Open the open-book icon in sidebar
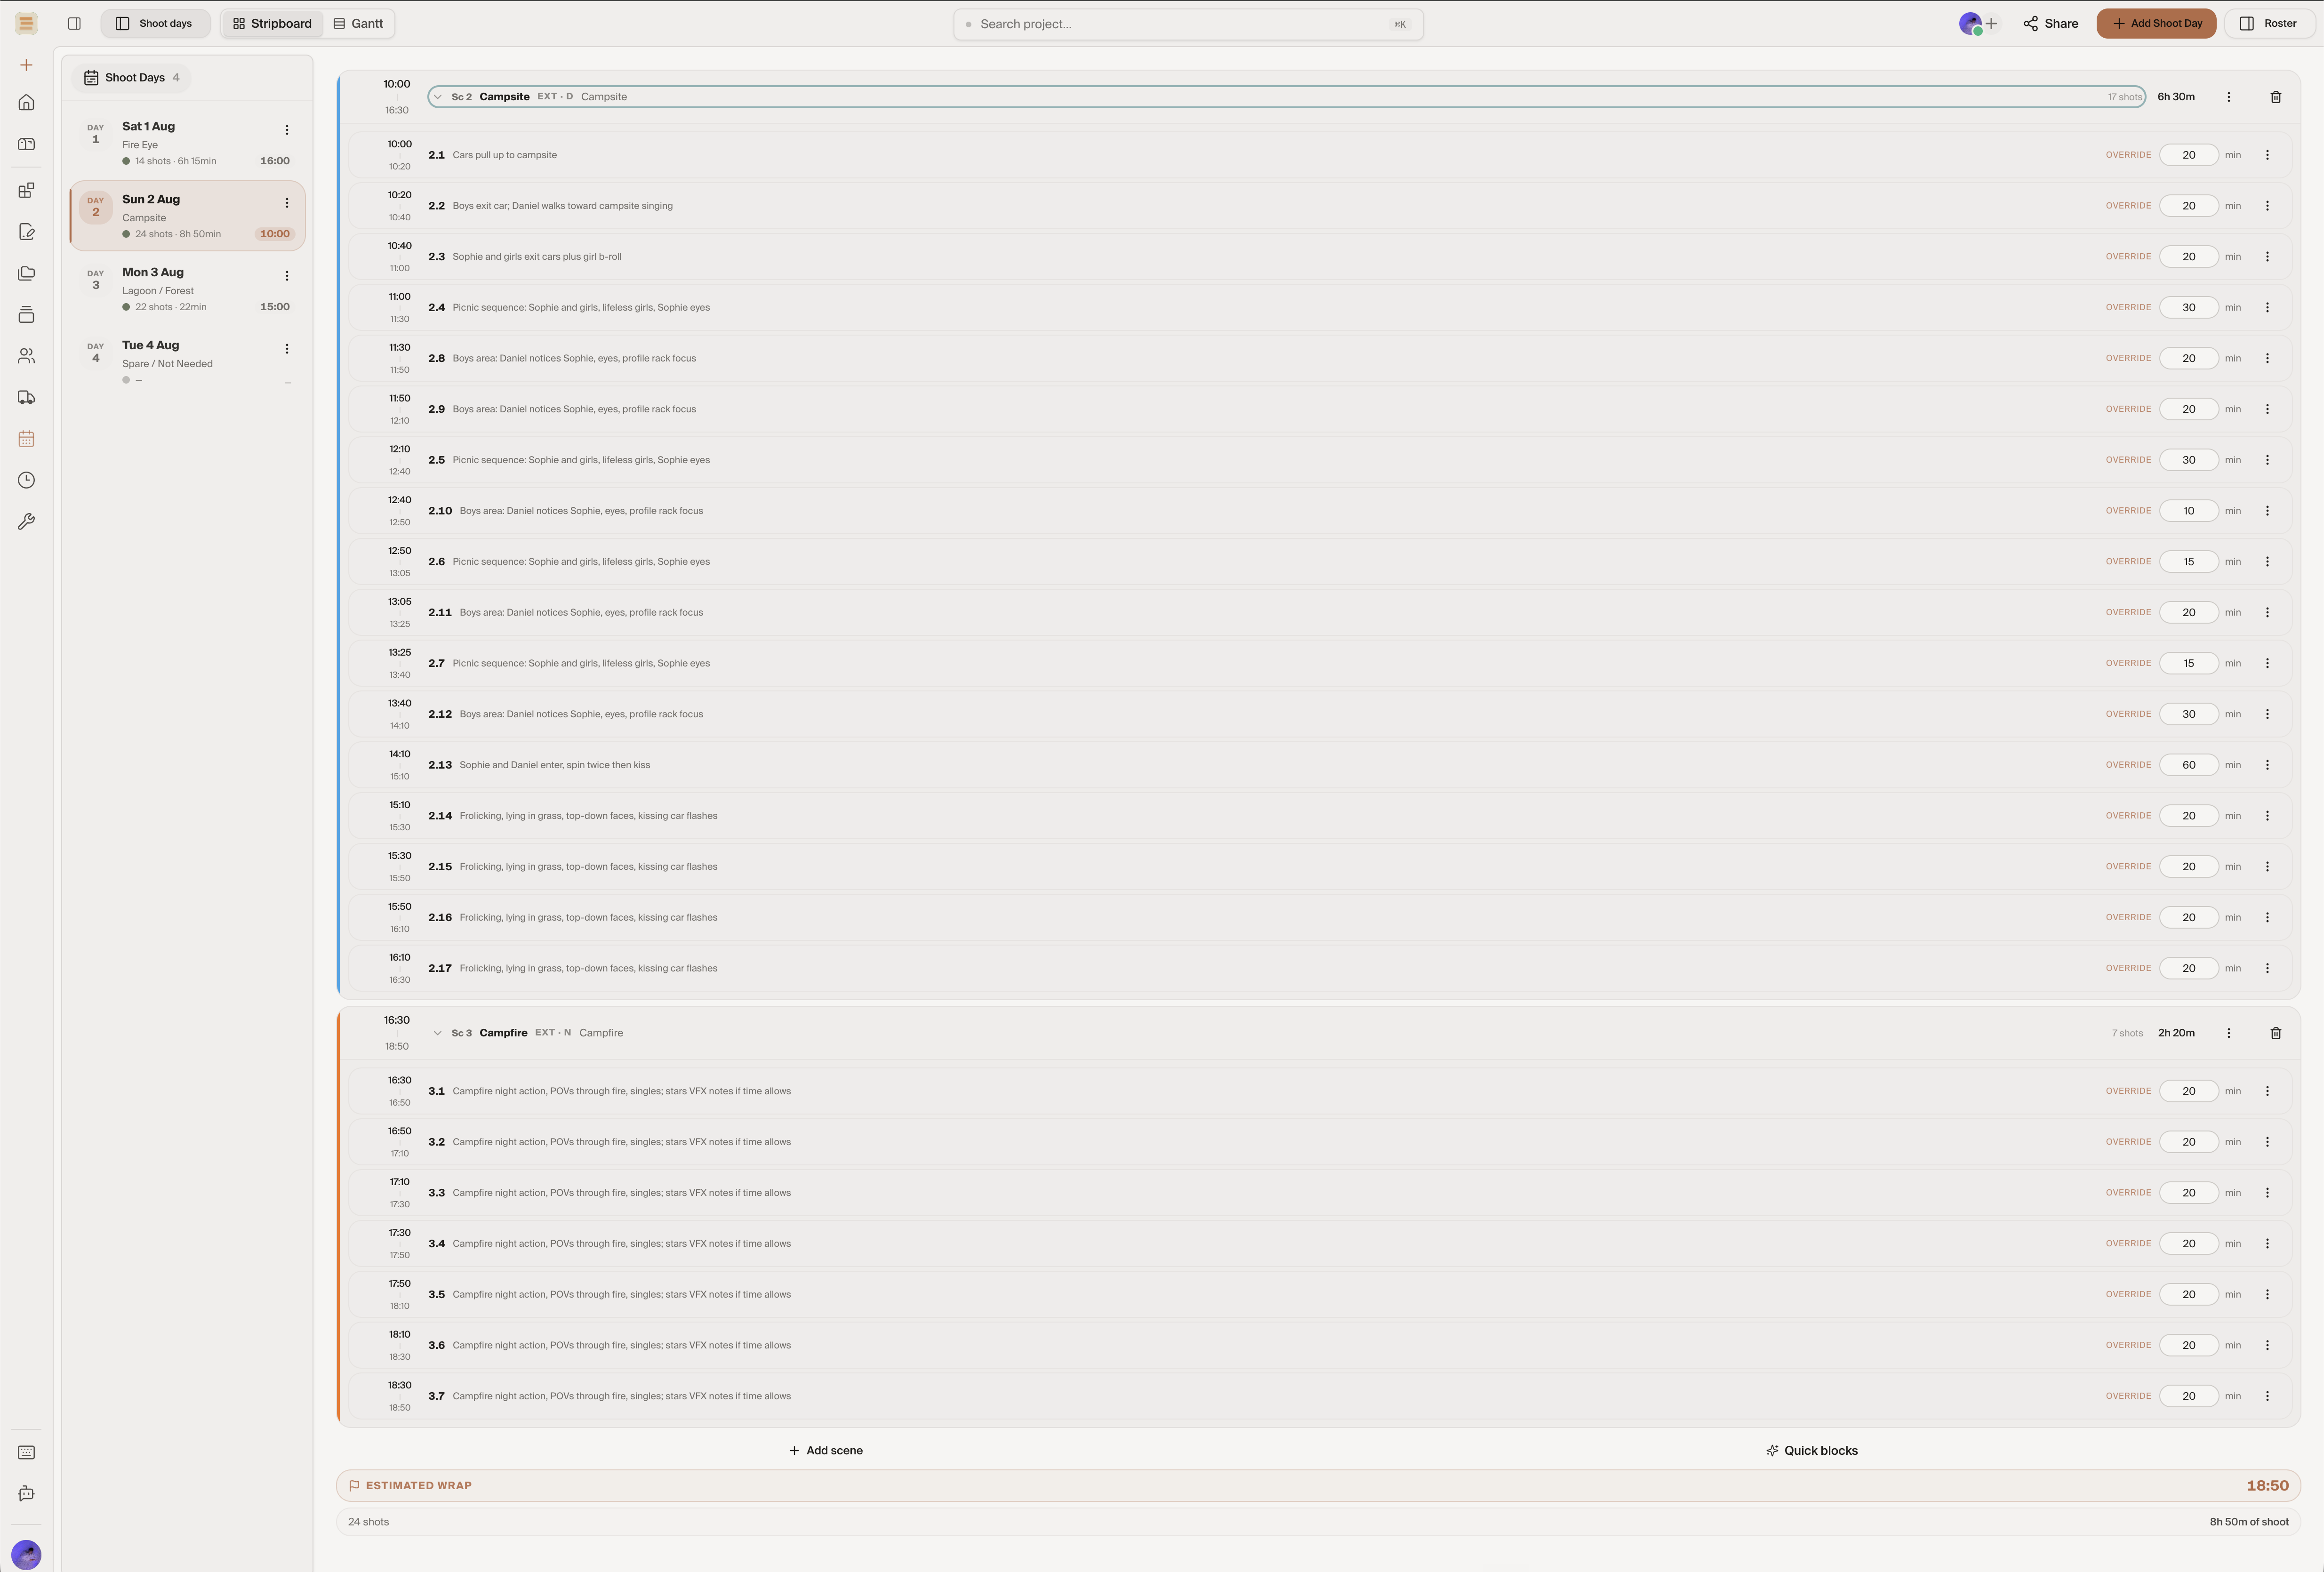The height and width of the screenshot is (1572, 2324). click(26, 144)
